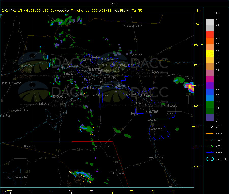Pick the green 20–30 dBZ swatch
The image size is (229, 194).
coord(210,105)
